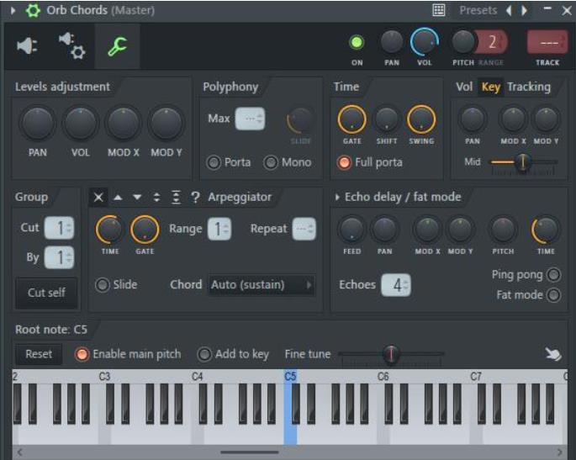Click the Polyphony SLIDE knob
Screen dimensions: 576x460
tap(299, 120)
